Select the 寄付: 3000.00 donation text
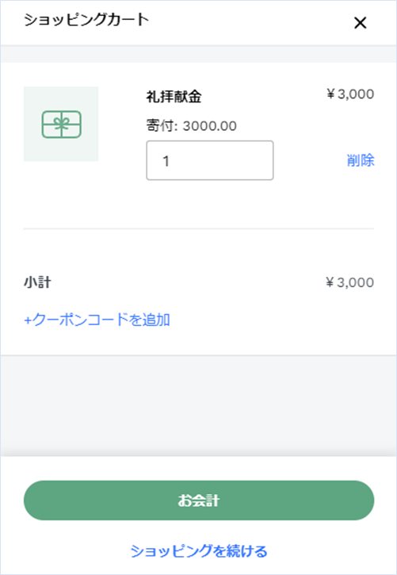This screenshot has width=397, height=575. [192, 126]
